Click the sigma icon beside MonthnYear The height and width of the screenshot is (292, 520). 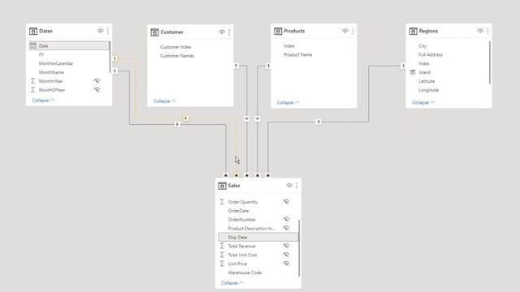32,81
